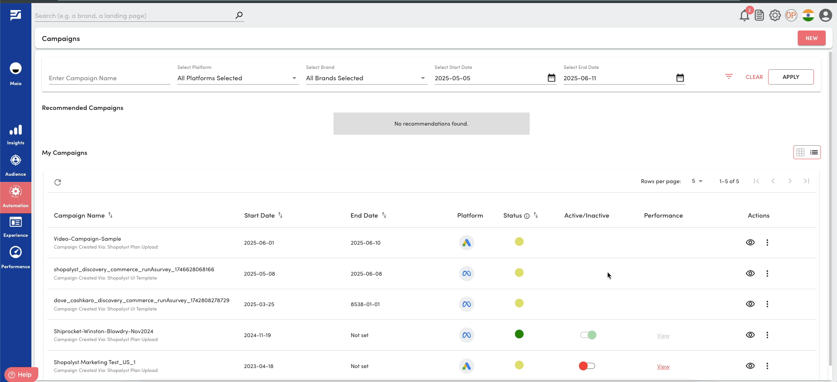
Task: Open settings gear icon
Action: (x=775, y=16)
